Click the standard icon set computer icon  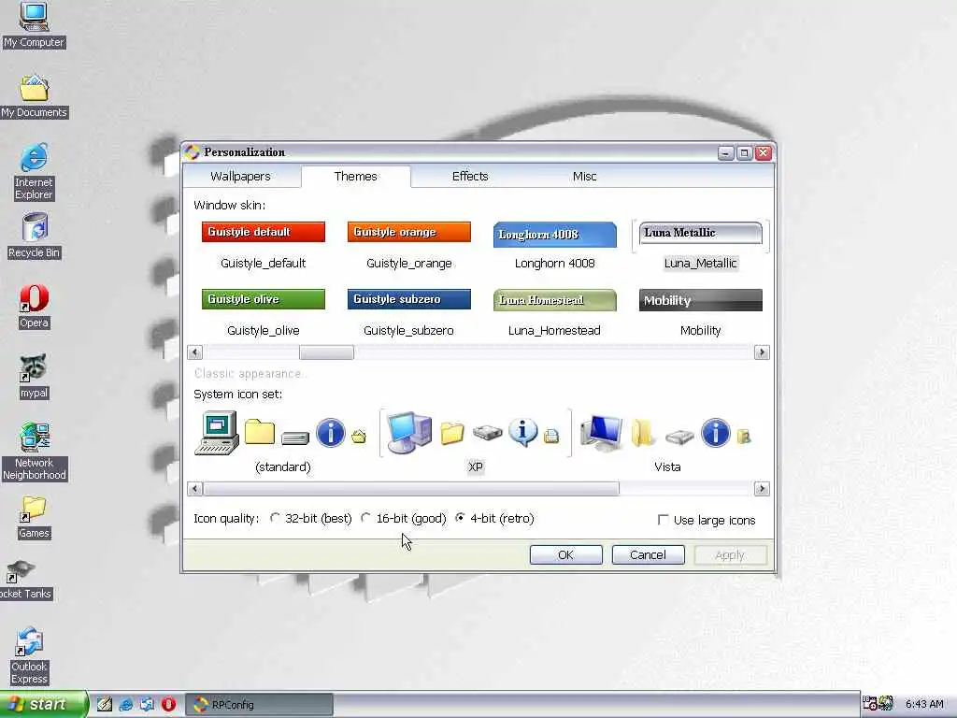217,433
